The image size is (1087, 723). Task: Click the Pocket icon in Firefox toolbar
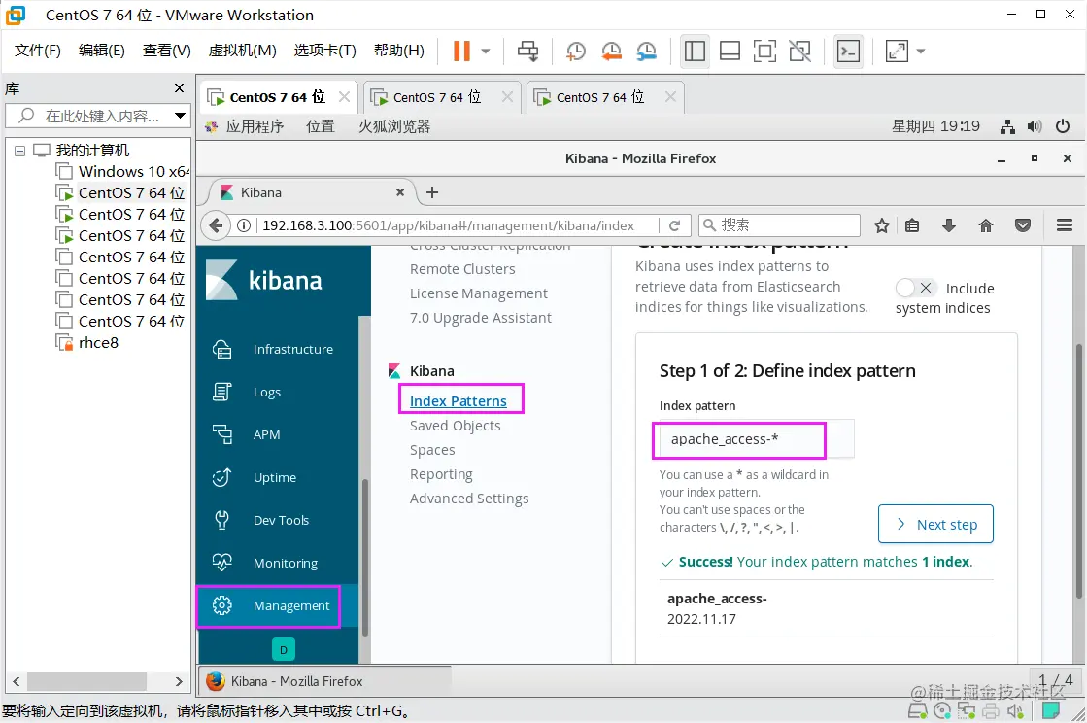[x=1023, y=225]
